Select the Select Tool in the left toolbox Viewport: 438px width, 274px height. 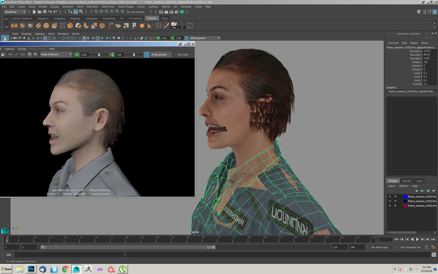coord(5,37)
